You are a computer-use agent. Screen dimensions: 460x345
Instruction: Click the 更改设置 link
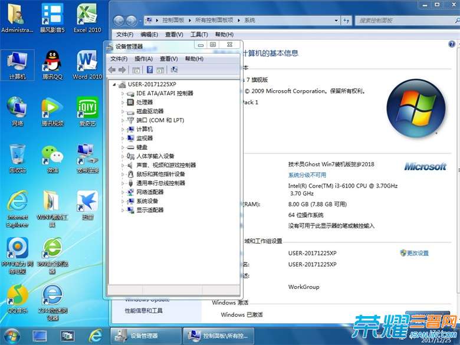click(418, 253)
